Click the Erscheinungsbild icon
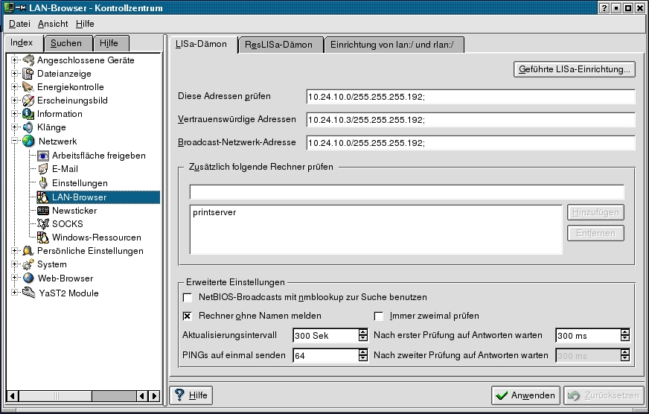This screenshot has height=414, width=649. tap(28, 101)
